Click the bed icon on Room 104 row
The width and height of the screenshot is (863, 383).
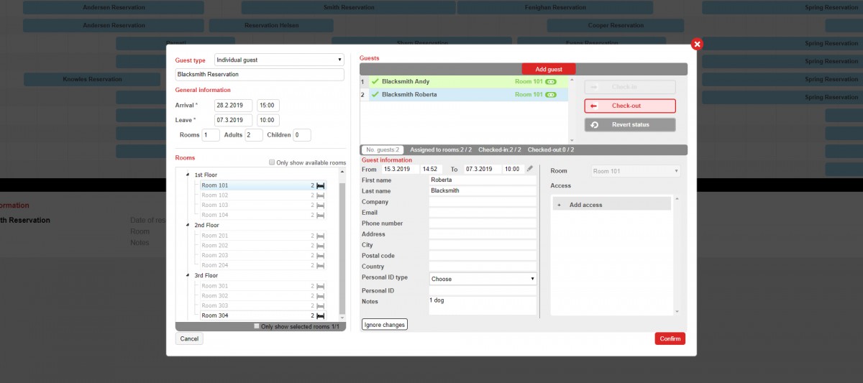coord(321,216)
